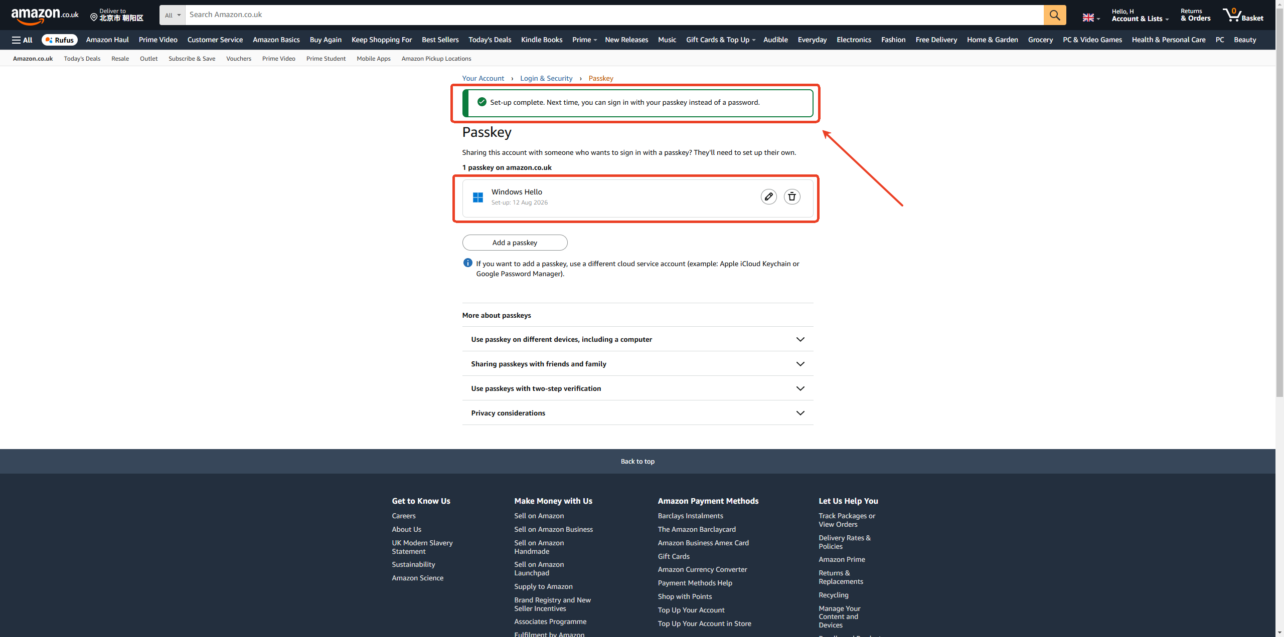Viewport: 1284px width, 637px height.
Task: Open Amazon Prime footer link
Action: pyautogui.click(x=842, y=560)
